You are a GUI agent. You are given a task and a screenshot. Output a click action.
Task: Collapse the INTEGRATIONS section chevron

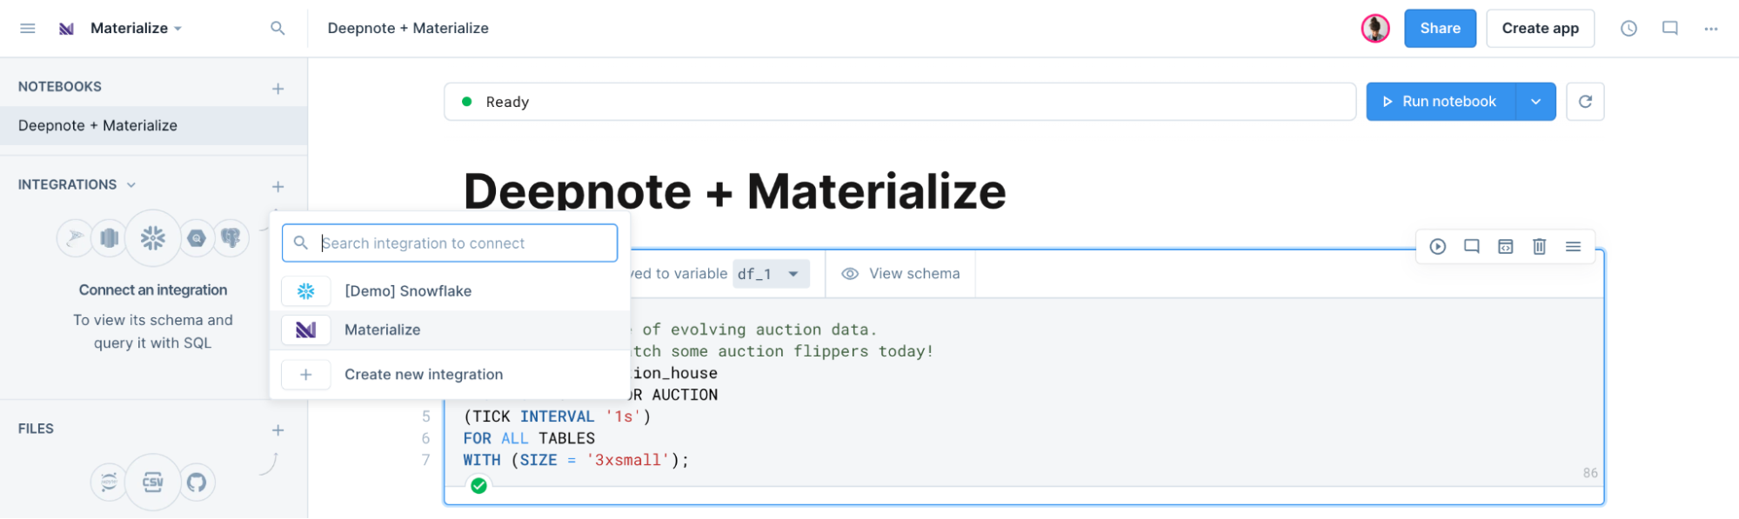131,185
